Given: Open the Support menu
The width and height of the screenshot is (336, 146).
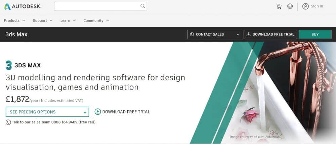Looking at the screenshot, I should [43, 21].
